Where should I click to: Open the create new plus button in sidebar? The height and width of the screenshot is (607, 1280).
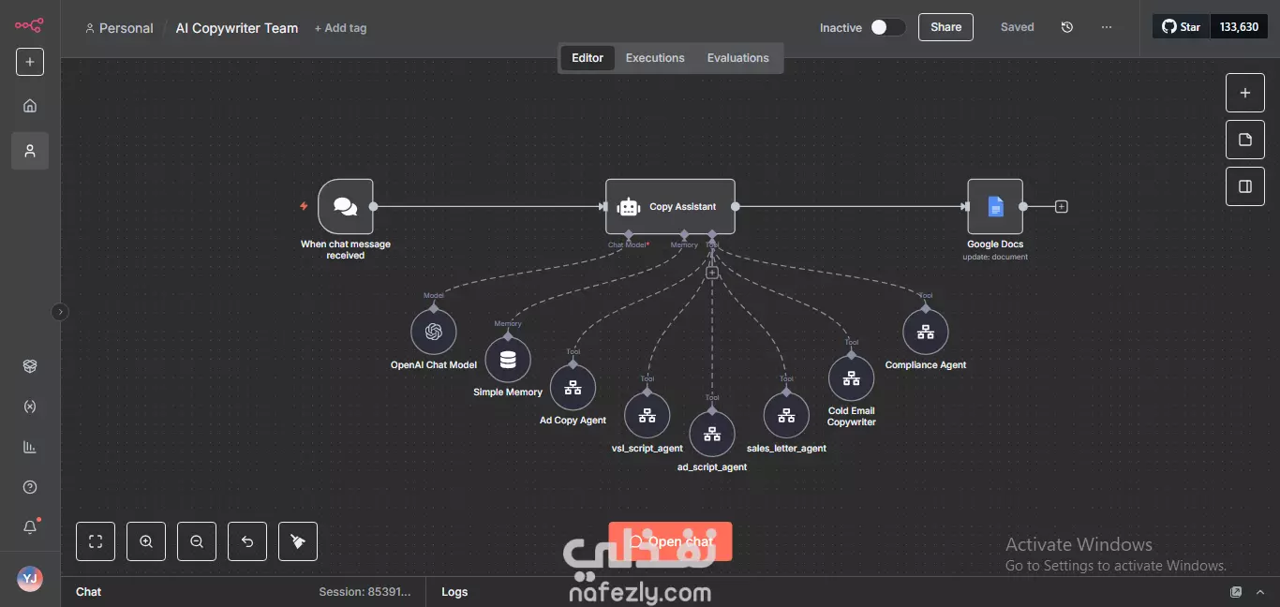pyautogui.click(x=30, y=62)
